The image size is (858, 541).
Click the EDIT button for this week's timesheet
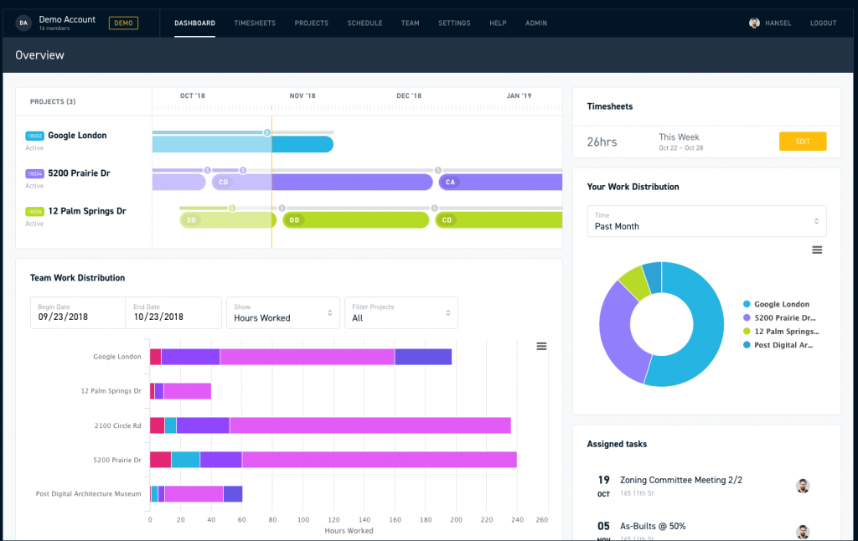coord(802,141)
